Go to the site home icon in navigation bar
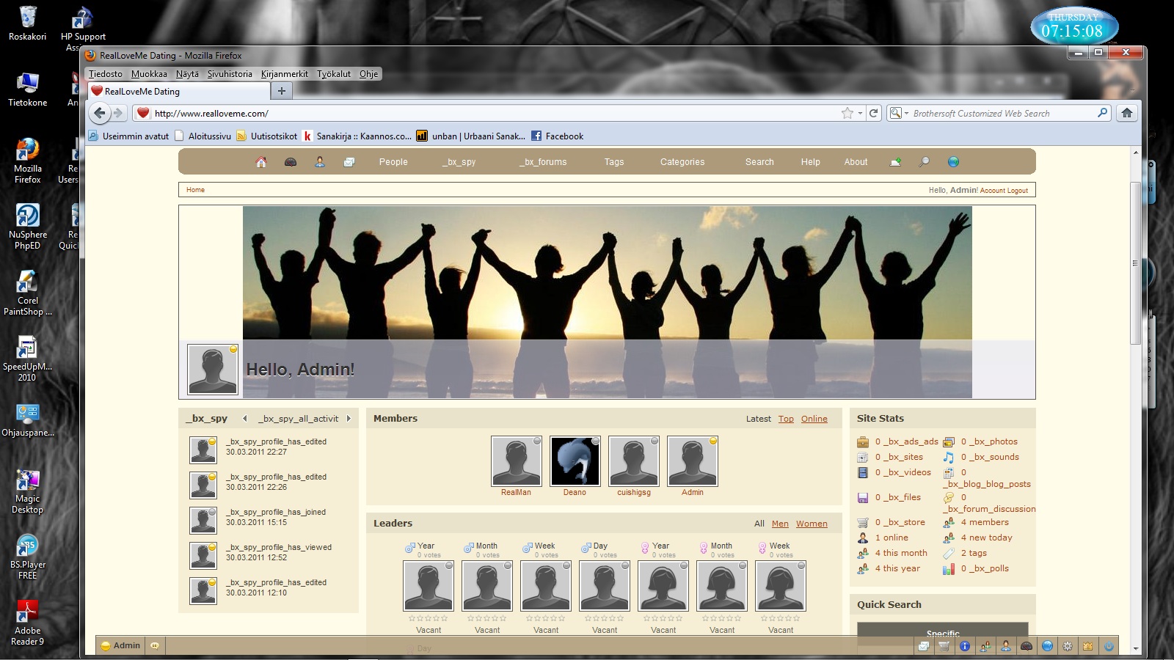 click(261, 162)
